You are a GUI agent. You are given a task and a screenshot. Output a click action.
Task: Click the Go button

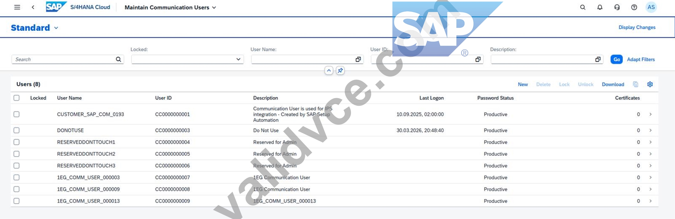(616, 59)
